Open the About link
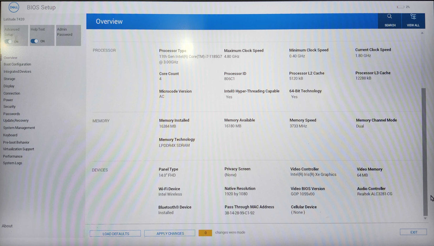The image size is (434, 246). point(7,226)
